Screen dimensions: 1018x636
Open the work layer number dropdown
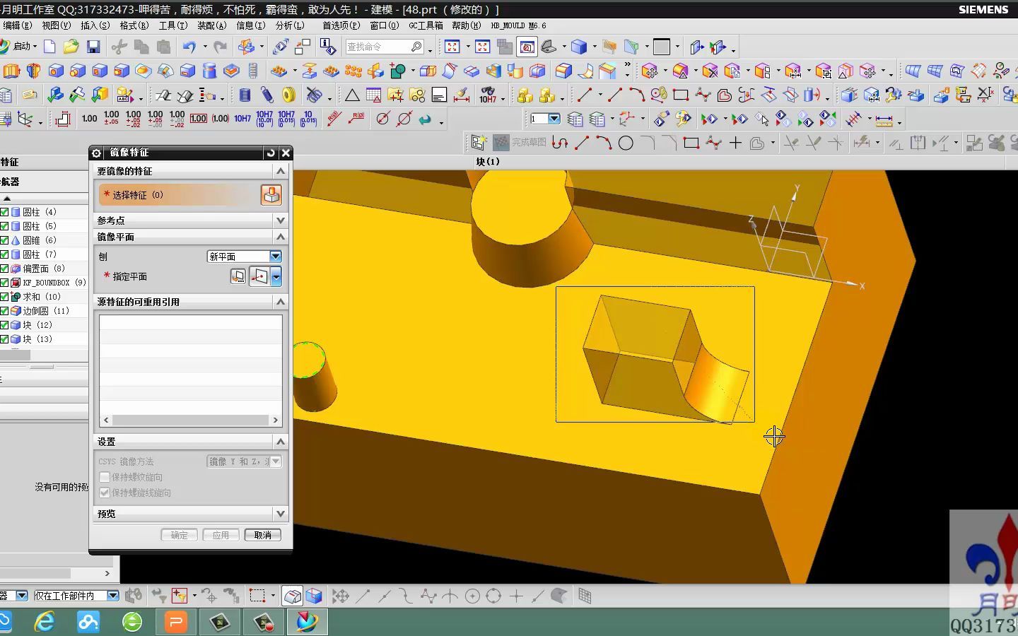(x=554, y=119)
